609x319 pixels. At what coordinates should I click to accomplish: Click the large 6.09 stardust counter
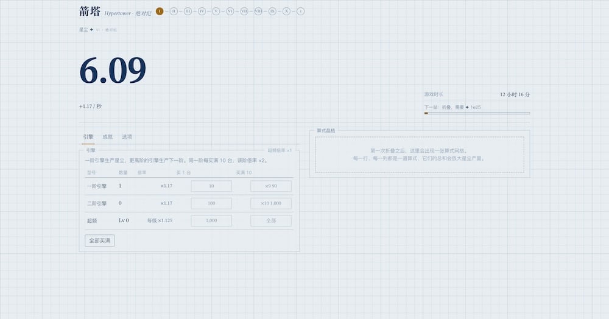click(113, 70)
